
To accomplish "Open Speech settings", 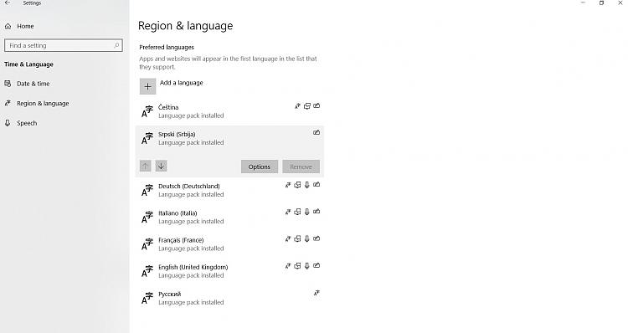I will coord(21,123).
